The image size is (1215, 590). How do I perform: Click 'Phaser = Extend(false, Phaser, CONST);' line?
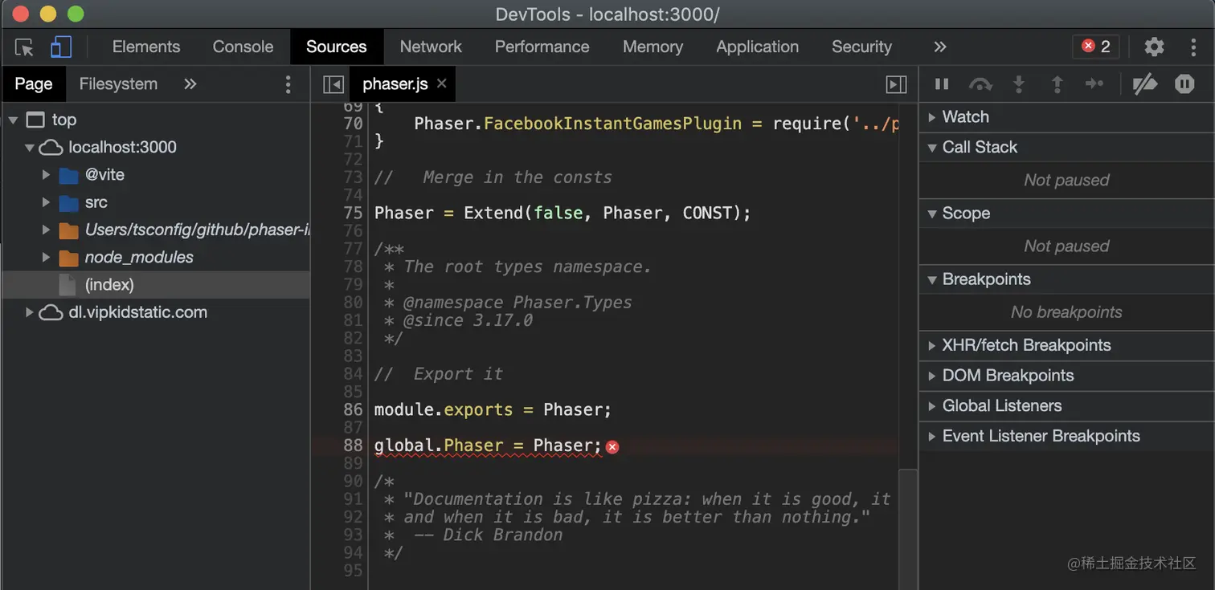tap(562, 213)
